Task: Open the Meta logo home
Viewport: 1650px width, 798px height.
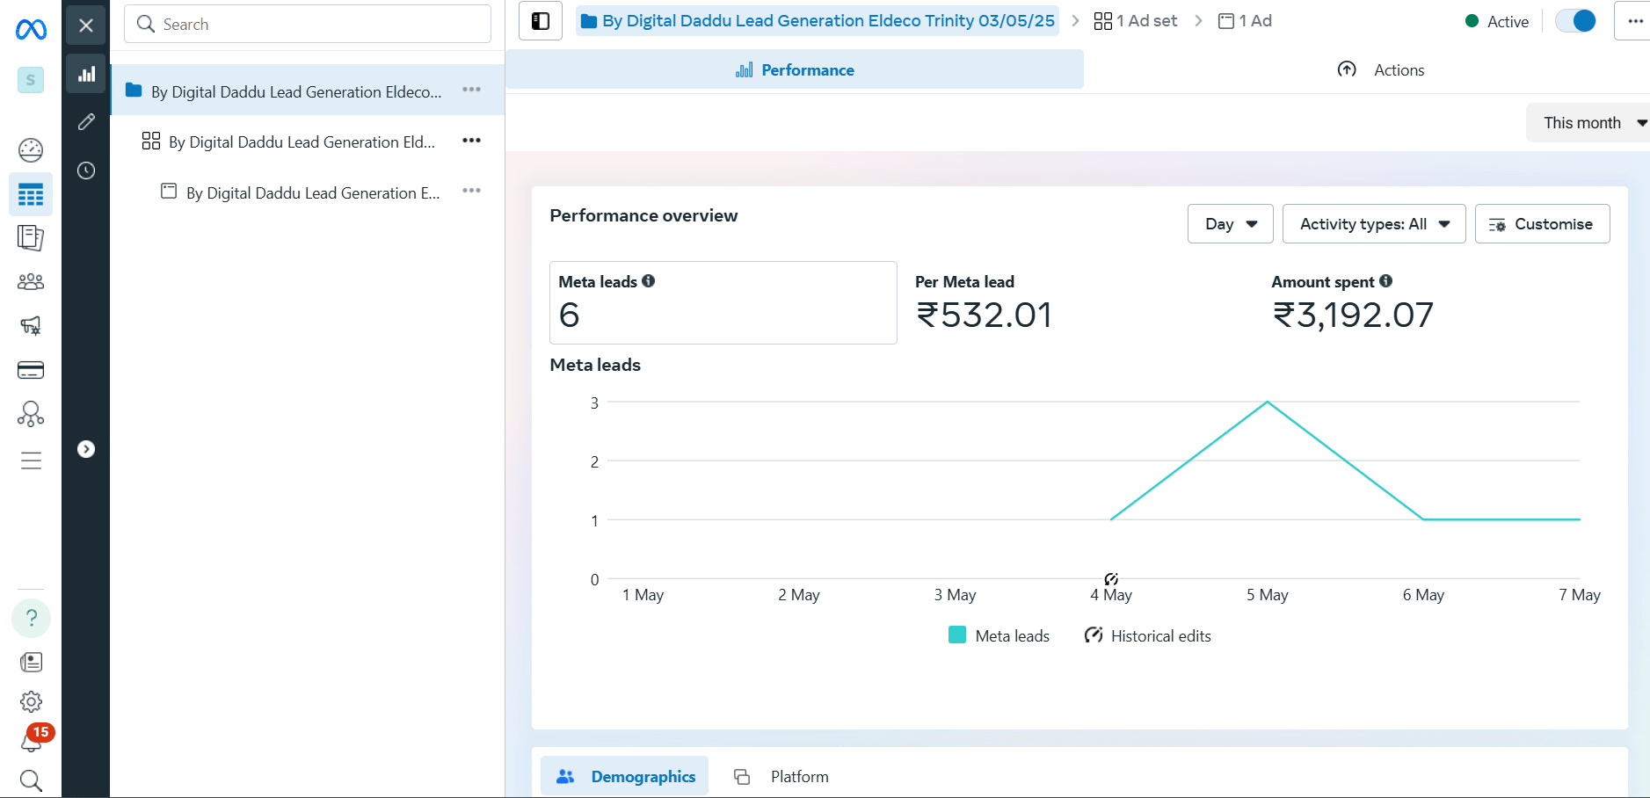Action: (x=31, y=30)
